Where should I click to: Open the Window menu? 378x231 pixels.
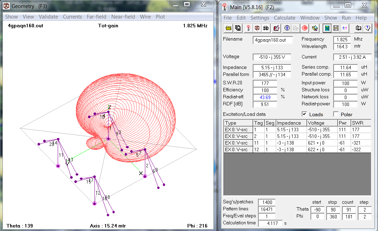tap(310, 18)
